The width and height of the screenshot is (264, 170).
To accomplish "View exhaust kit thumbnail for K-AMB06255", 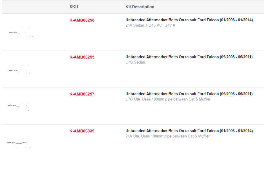I will point(20,69).
